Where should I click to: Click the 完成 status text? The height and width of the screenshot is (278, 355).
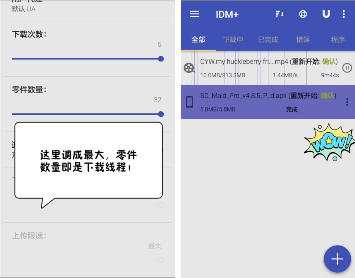292,109
